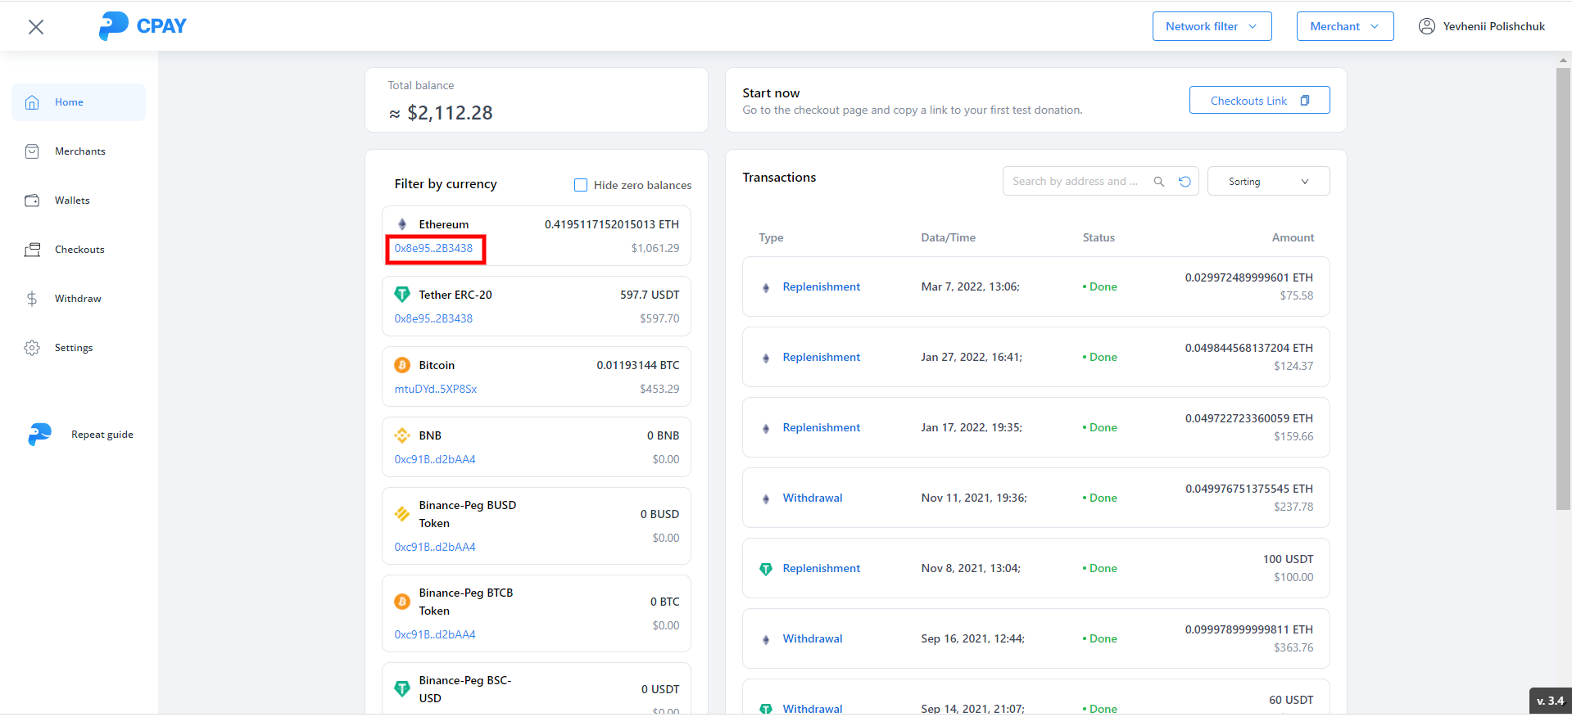Close the sidebar with the X icon

36,27
